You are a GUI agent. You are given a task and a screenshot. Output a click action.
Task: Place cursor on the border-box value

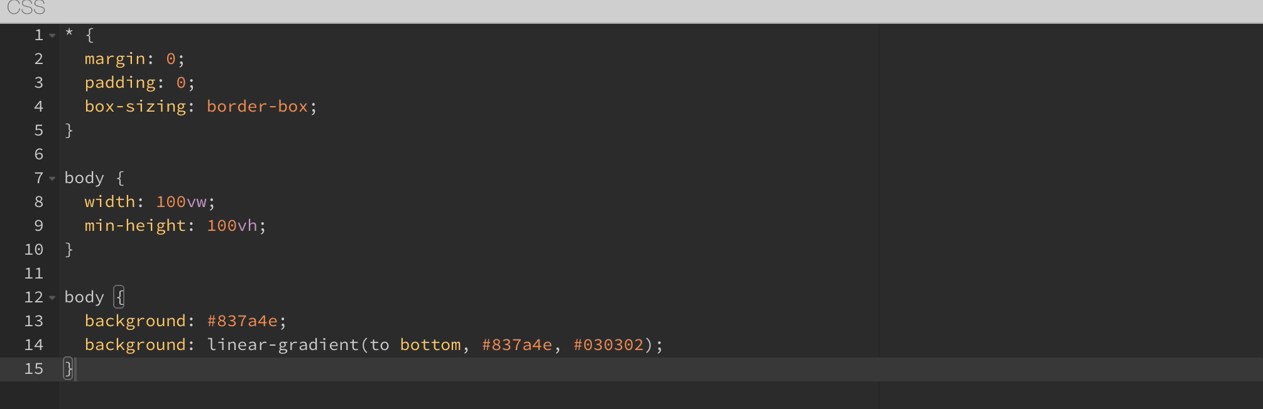(x=257, y=107)
